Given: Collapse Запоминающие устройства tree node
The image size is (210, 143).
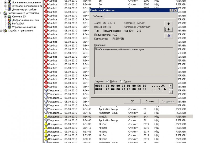Looking at the screenshot, I should coord(1,13).
